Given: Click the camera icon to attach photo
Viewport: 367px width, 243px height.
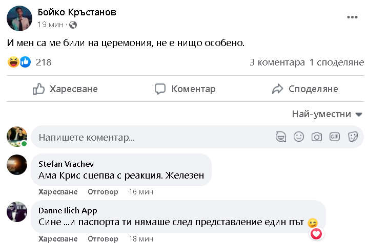Looking at the screenshot, I should pyautogui.click(x=317, y=137).
